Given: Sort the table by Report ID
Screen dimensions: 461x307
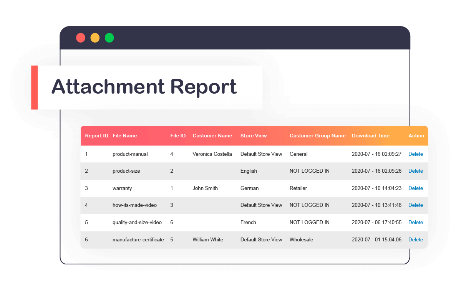Looking at the screenshot, I should pos(96,135).
